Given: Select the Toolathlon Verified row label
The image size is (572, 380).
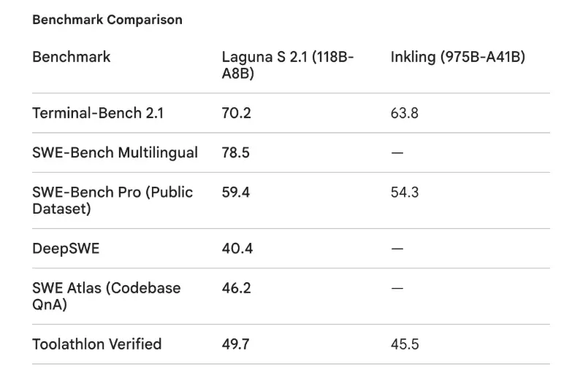Looking at the screenshot, I should [96, 344].
